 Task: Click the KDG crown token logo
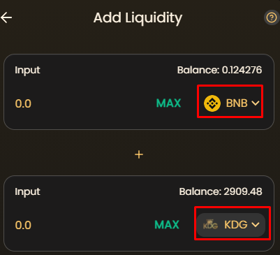click(x=210, y=225)
